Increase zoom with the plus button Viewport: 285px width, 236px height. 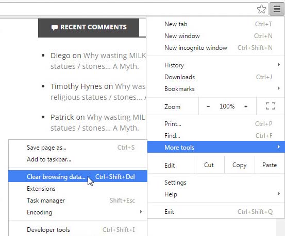point(246,106)
